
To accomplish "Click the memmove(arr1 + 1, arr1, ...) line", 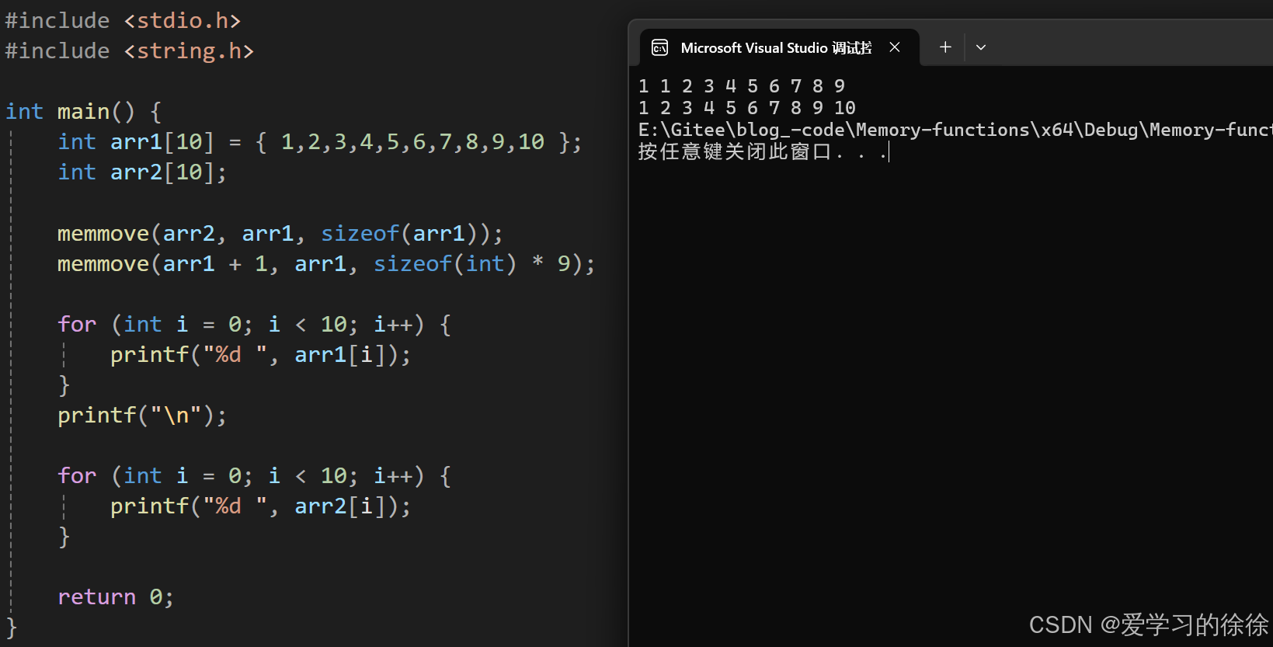I will 326,264.
